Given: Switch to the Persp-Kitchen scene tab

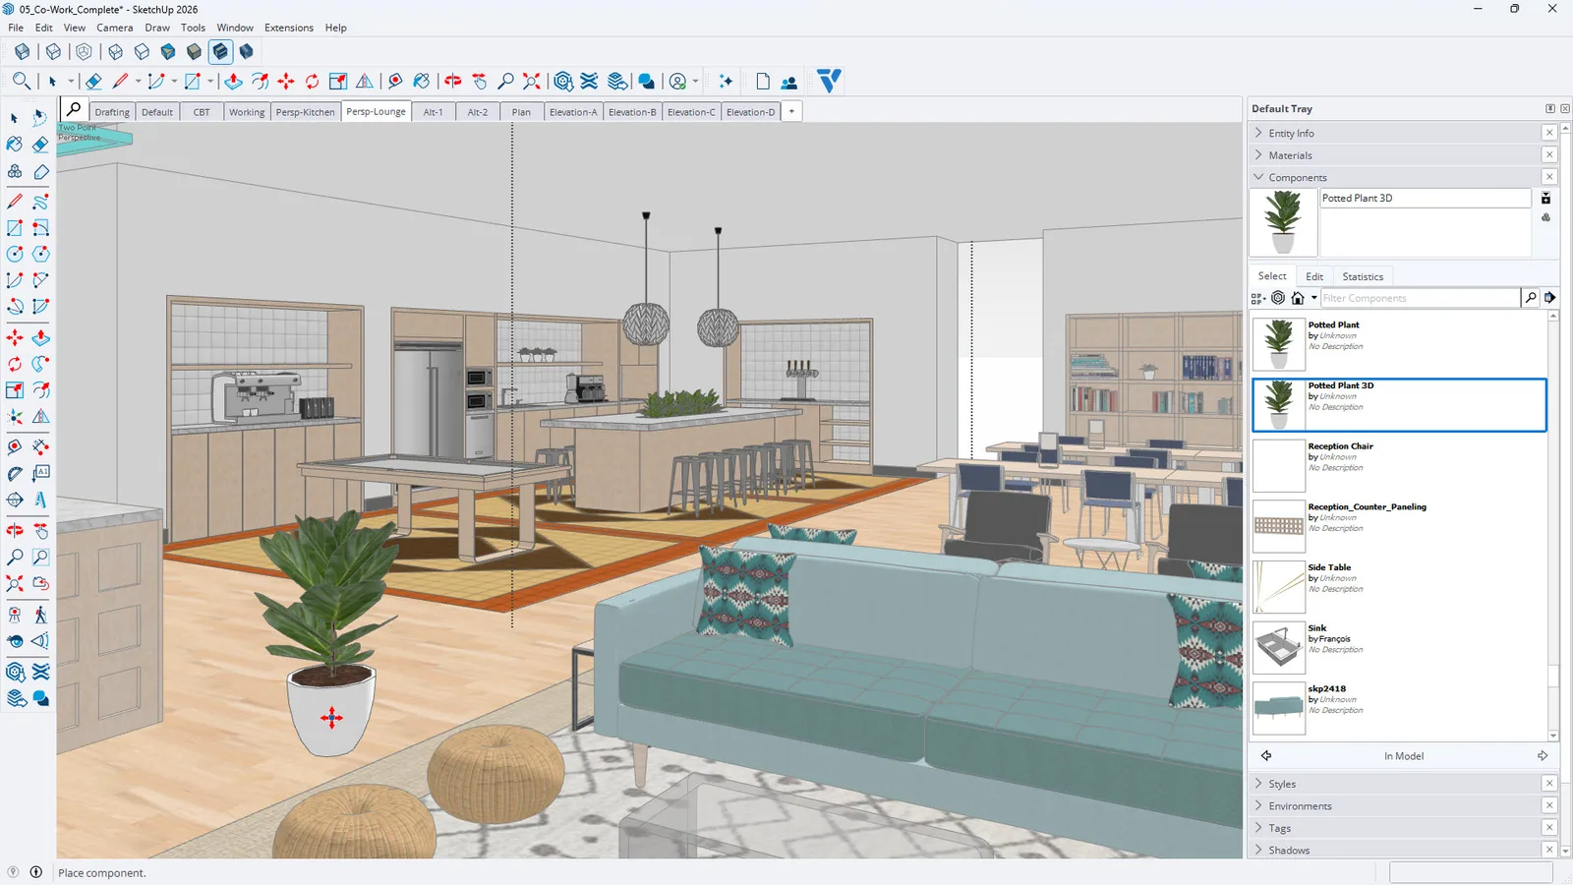Looking at the screenshot, I should [x=306, y=112].
